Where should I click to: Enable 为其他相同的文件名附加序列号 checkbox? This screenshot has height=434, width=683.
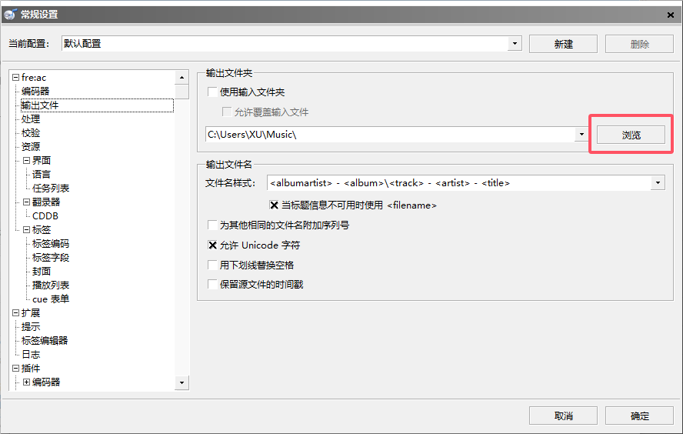click(212, 225)
